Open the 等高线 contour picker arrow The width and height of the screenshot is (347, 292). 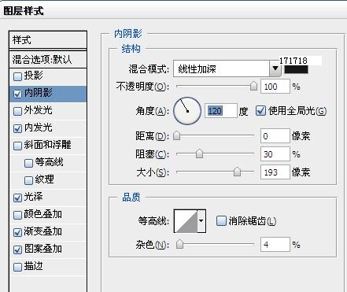coord(201,221)
